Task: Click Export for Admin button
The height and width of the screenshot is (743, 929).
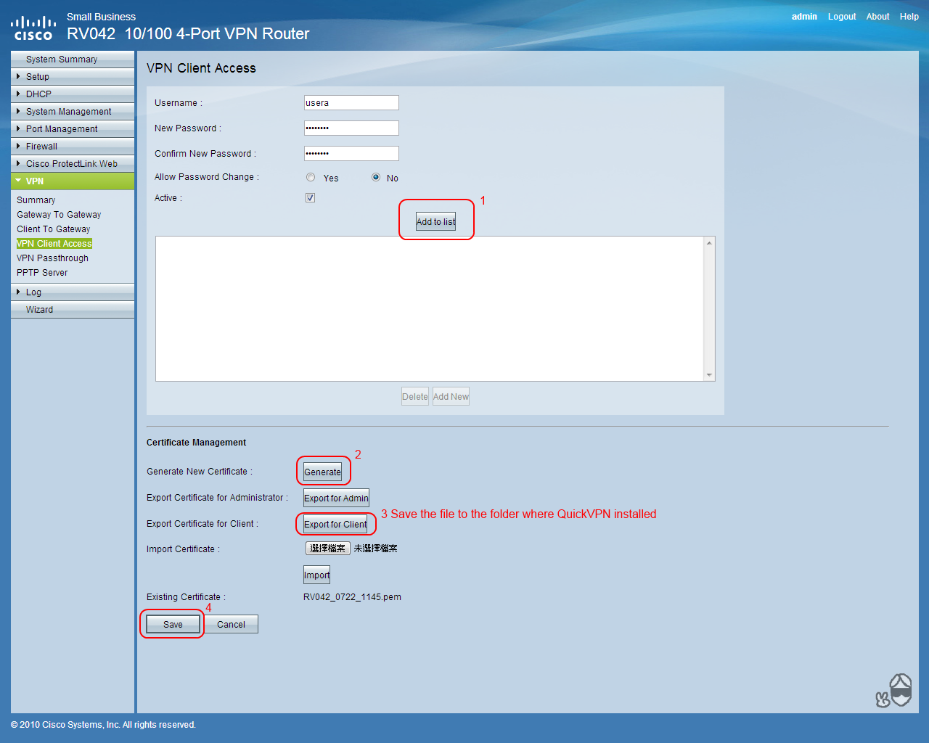Action: [336, 498]
